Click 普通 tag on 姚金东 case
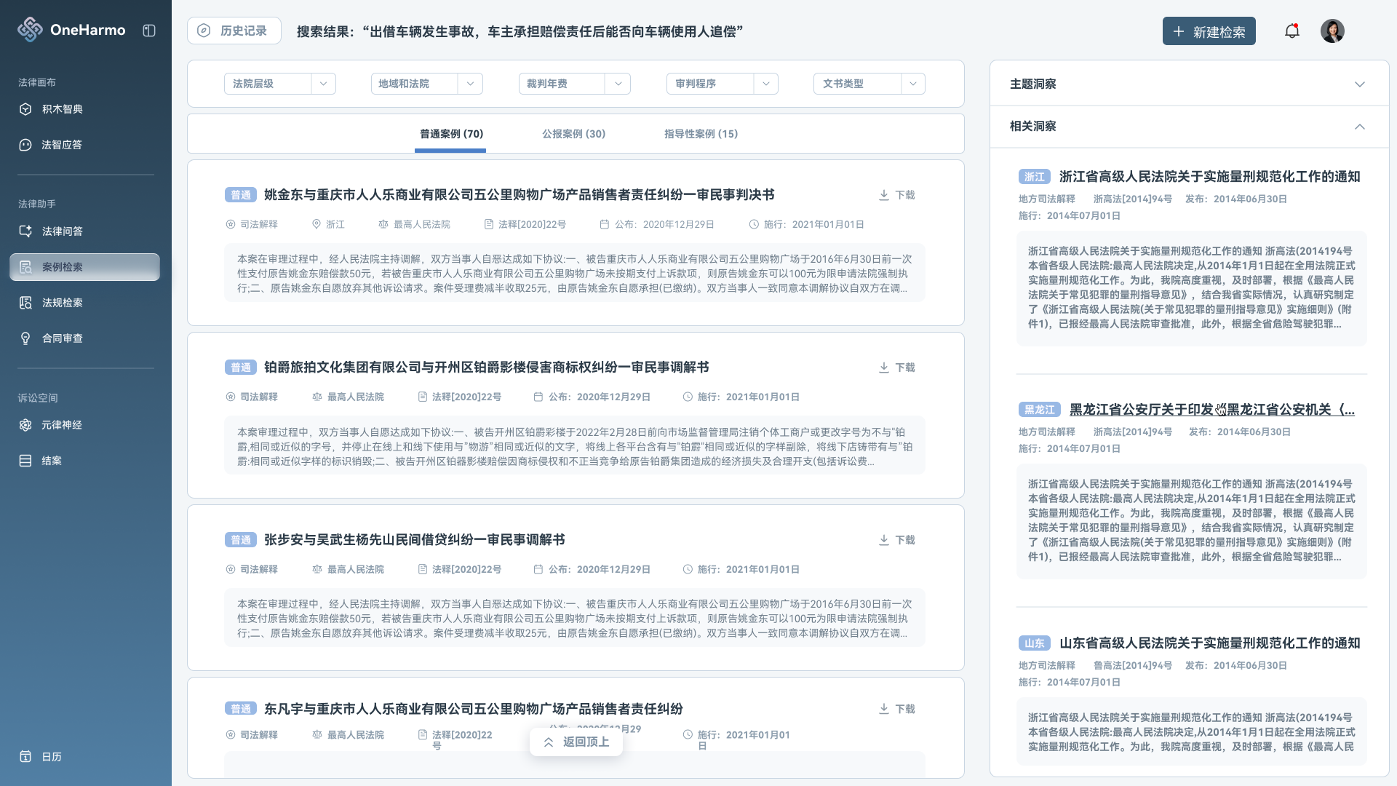The height and width of the screenshot is (786, 1397). pyautogui.click(x=241, y=195)
